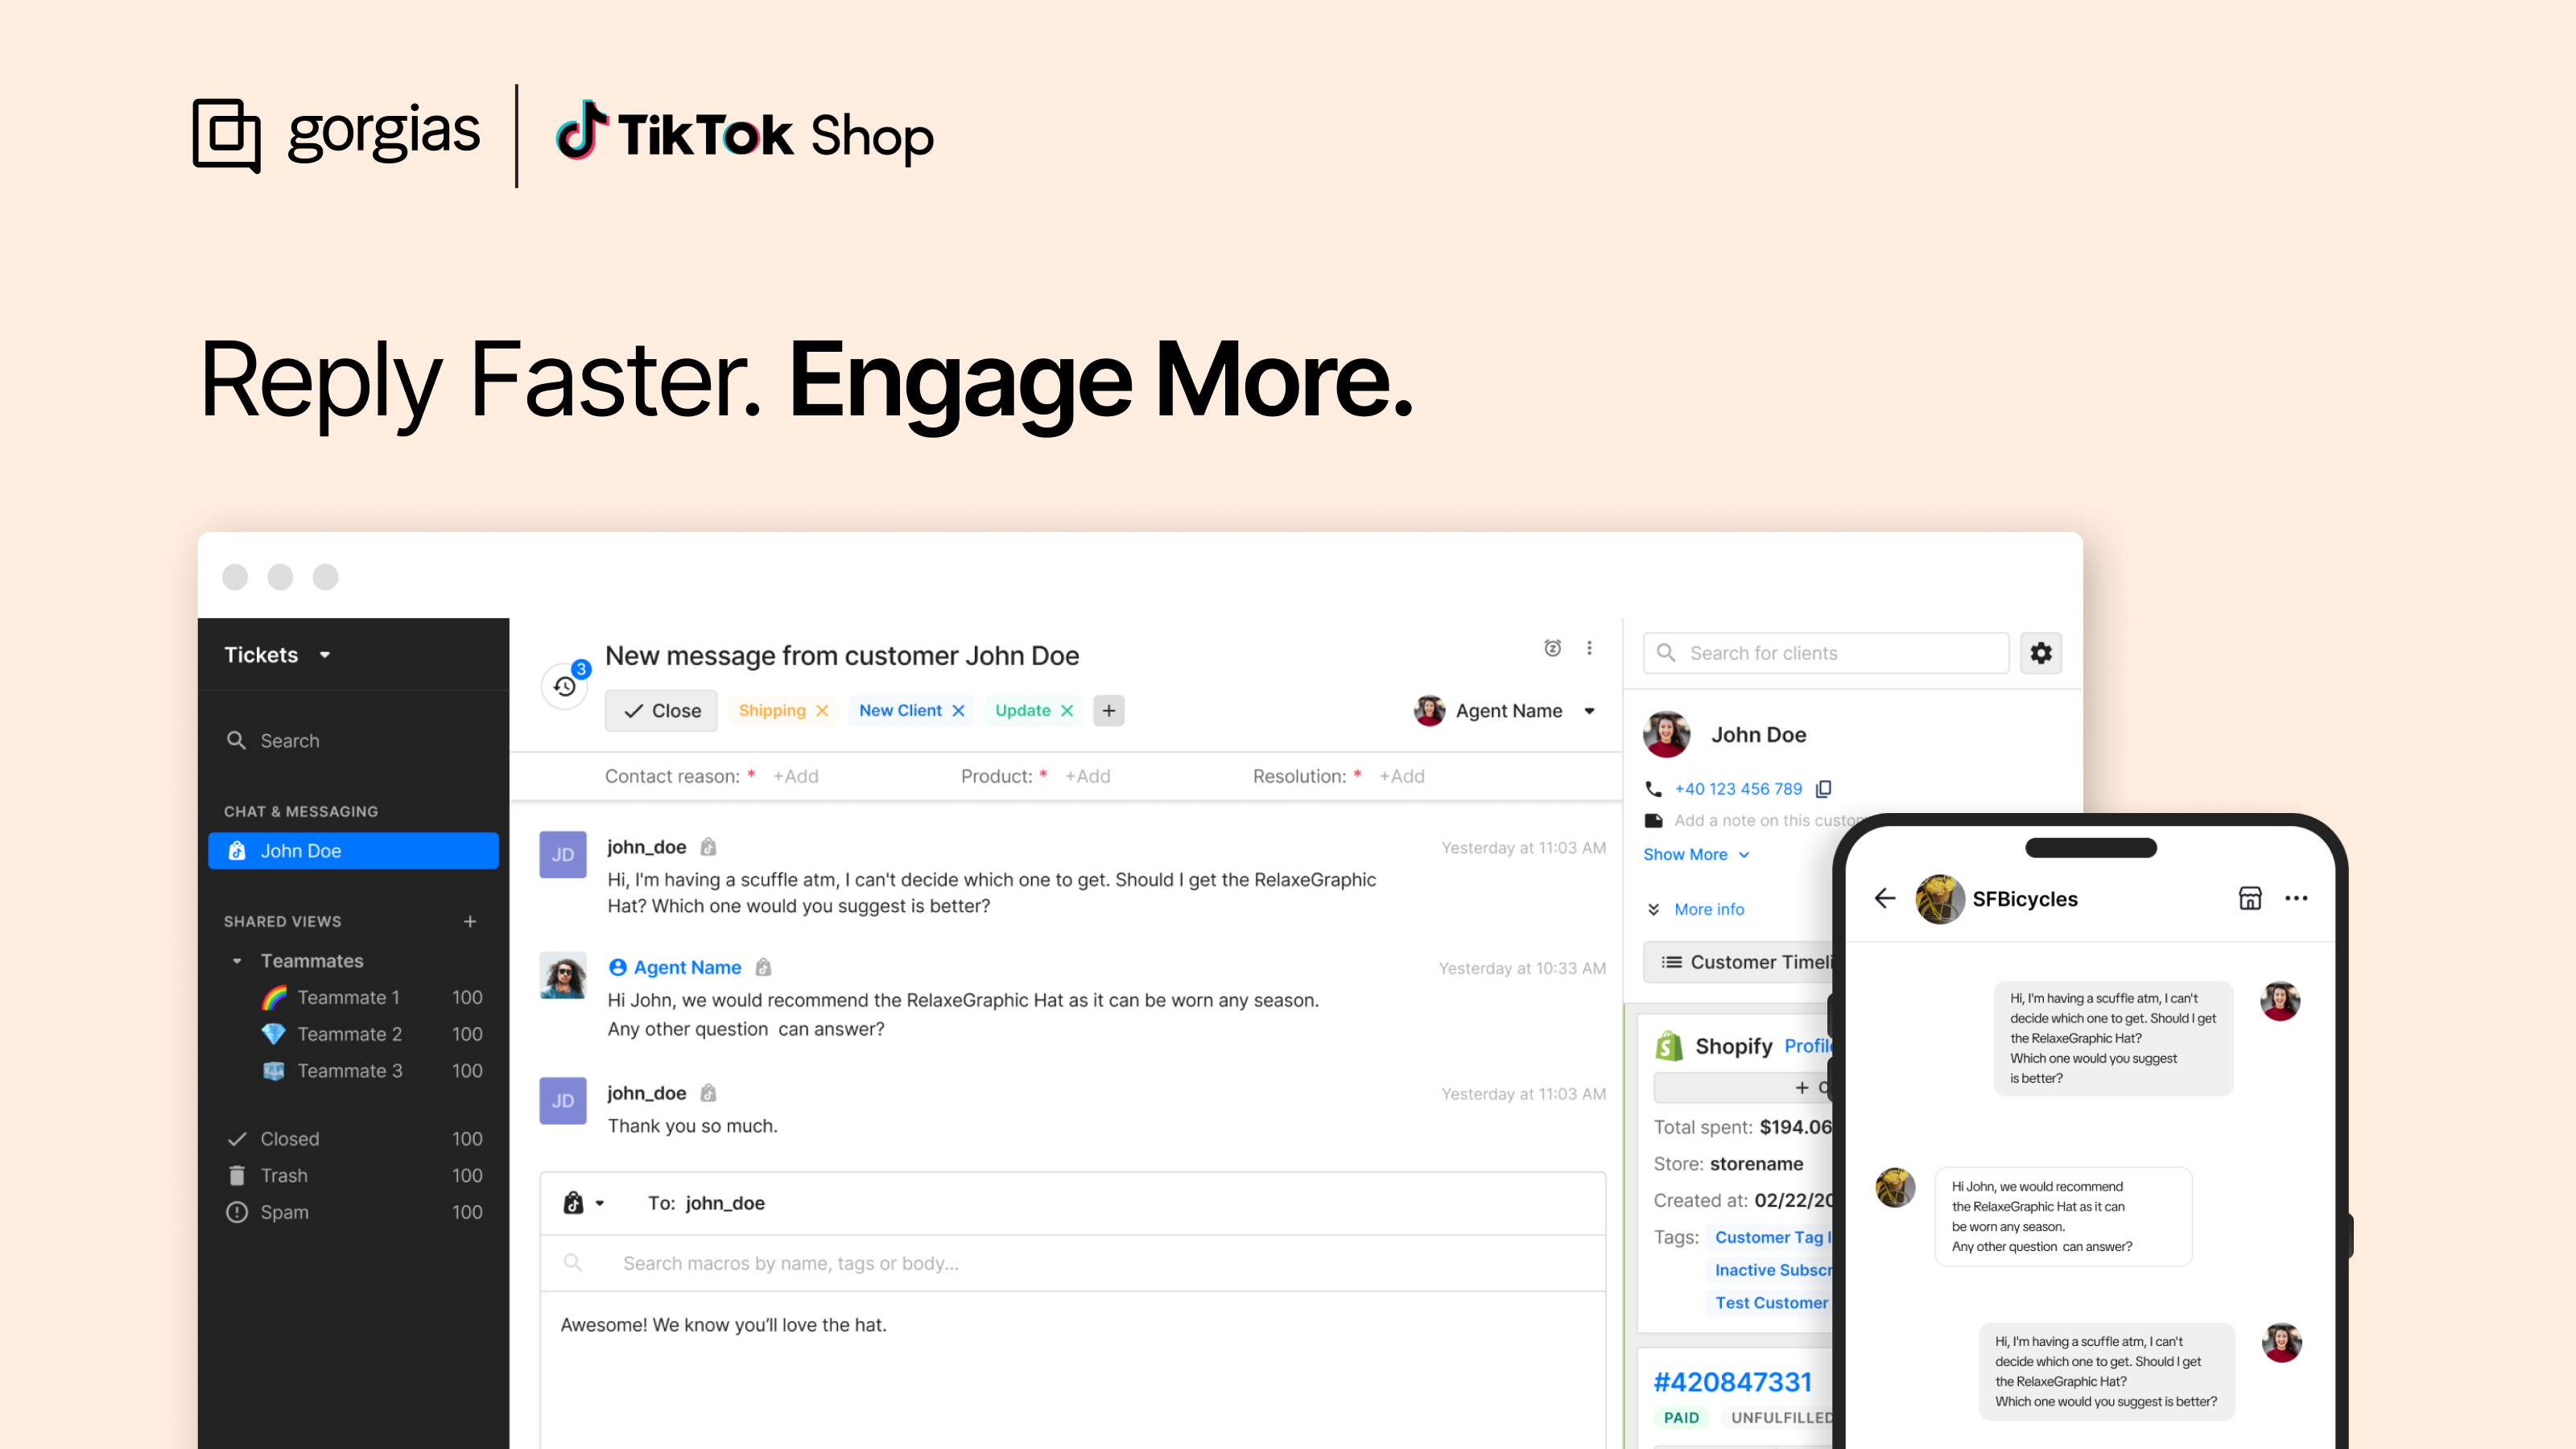Remove the Update tag
Screen dimensions: 2576x1449
(1063, 709)
